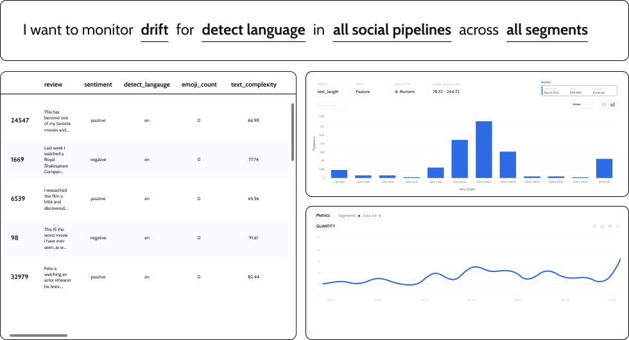Image resolution: width=629 pixels, height=340 pixels.
Task: Choose the 'all segments' option
Action: tap(547, 30)
